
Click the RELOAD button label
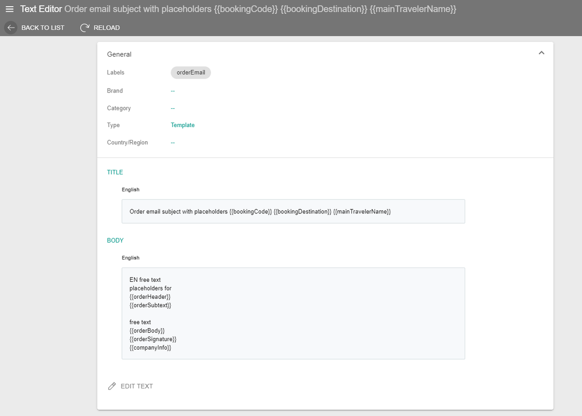107,28
